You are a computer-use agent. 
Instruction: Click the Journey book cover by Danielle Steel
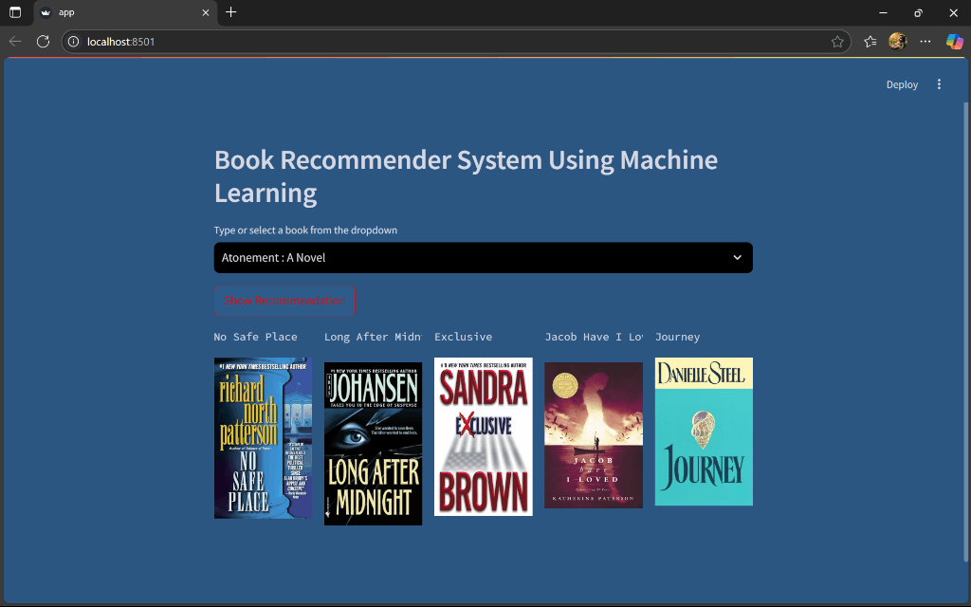point(704,432)
